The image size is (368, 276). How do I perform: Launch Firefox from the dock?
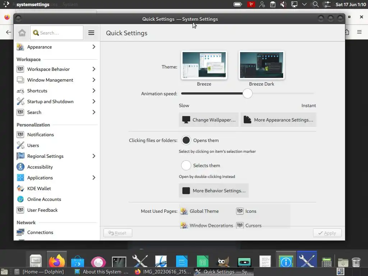[56, 261]
